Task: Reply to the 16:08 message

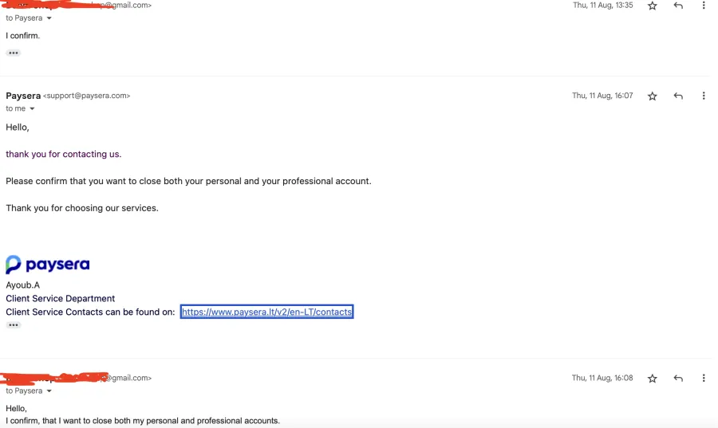Action: 678,378
